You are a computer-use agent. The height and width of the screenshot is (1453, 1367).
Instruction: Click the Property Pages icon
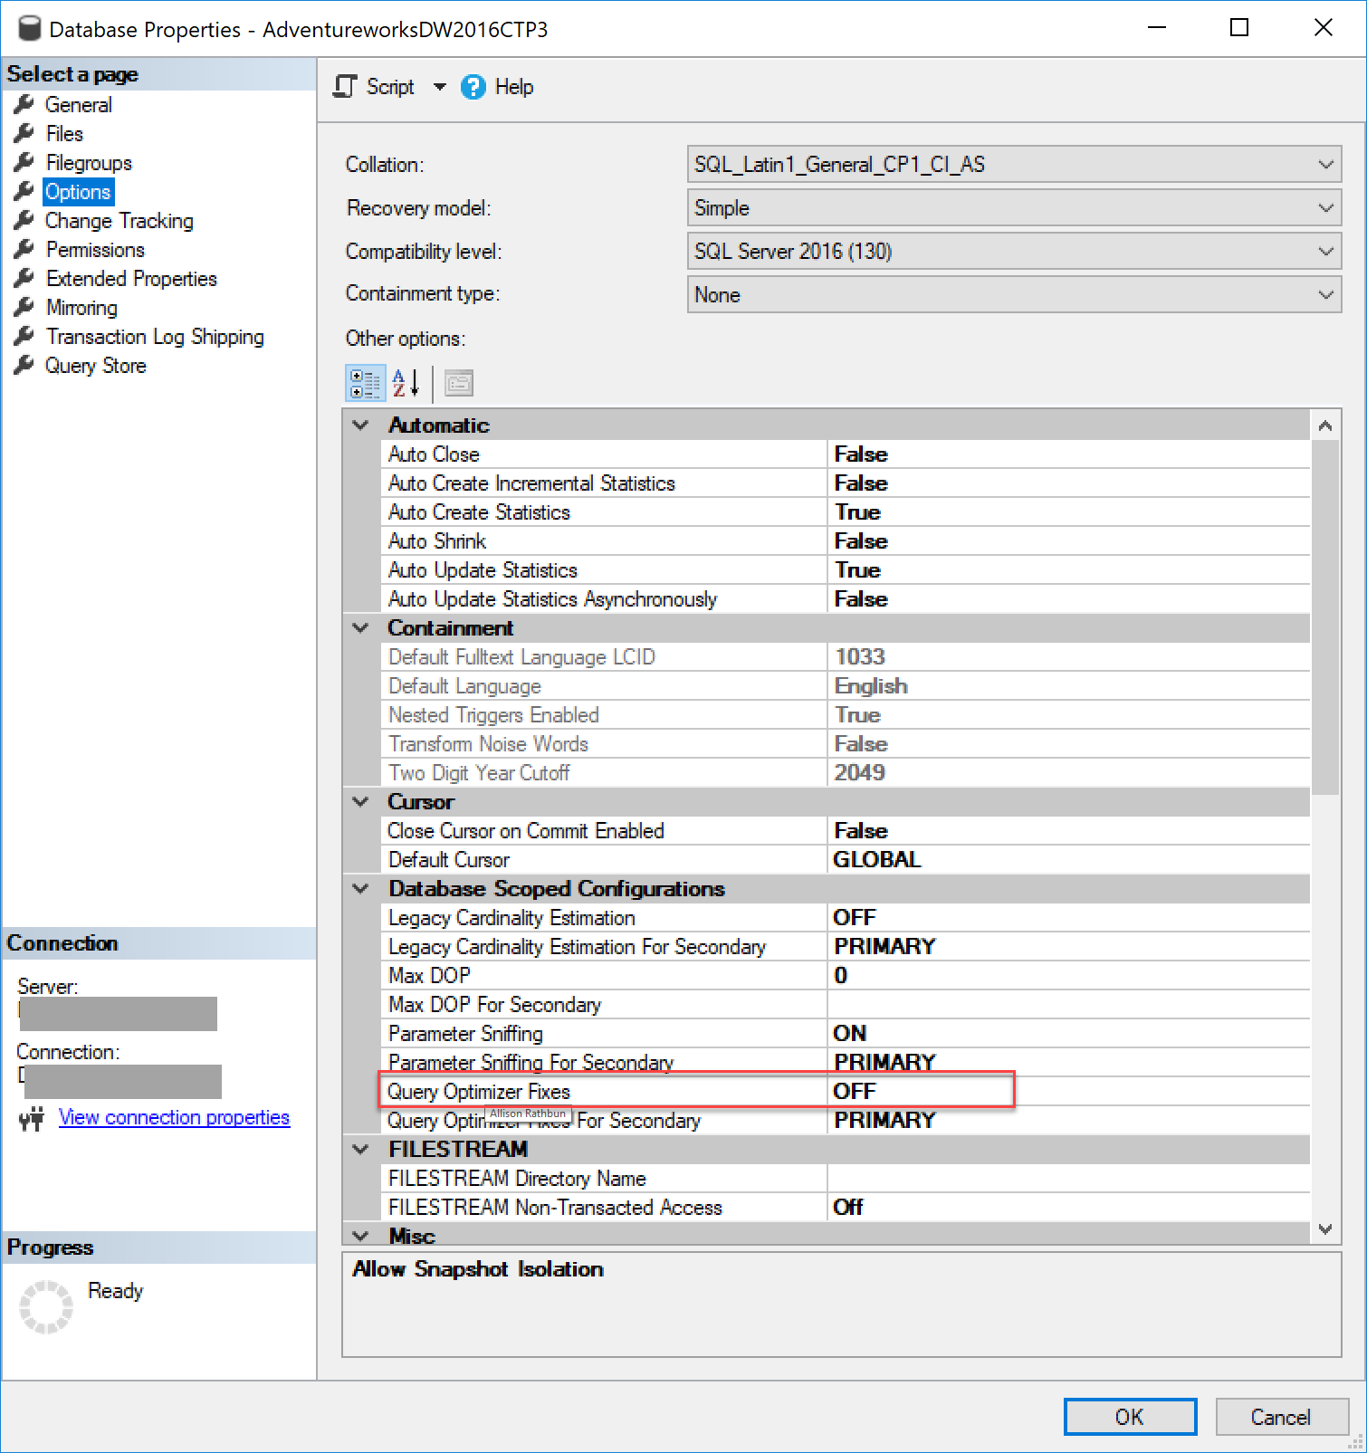(459, 383)
